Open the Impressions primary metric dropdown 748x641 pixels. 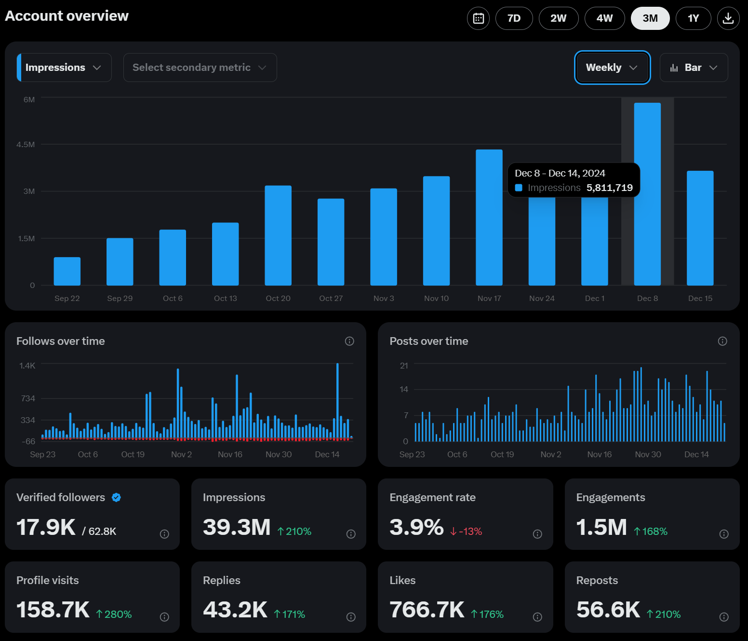[x=64, y=68]
